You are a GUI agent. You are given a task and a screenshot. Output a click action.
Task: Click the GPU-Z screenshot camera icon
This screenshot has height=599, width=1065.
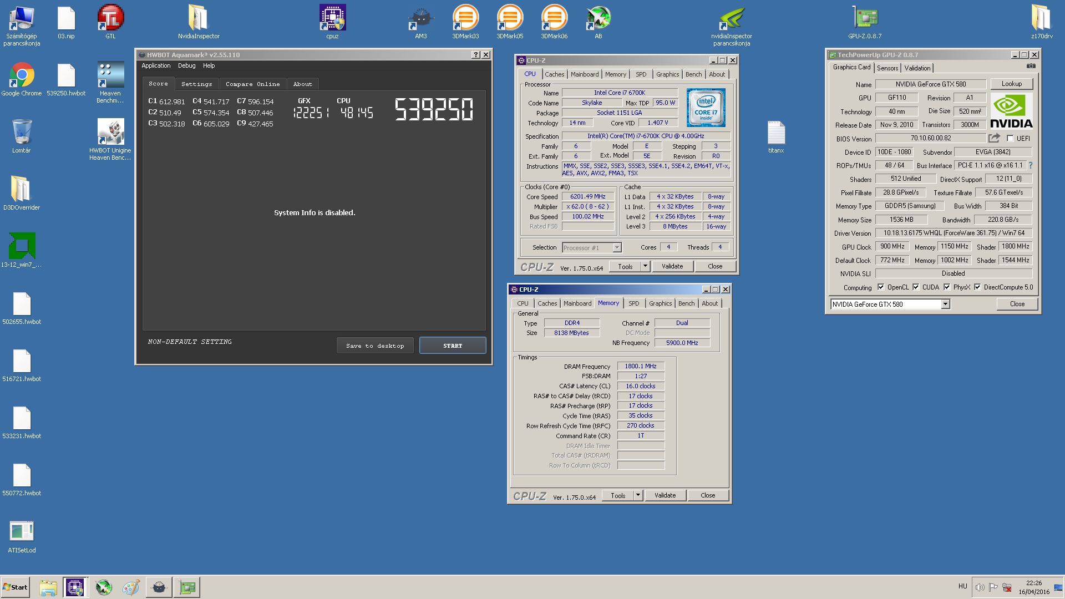click(x=1031, y=66)
